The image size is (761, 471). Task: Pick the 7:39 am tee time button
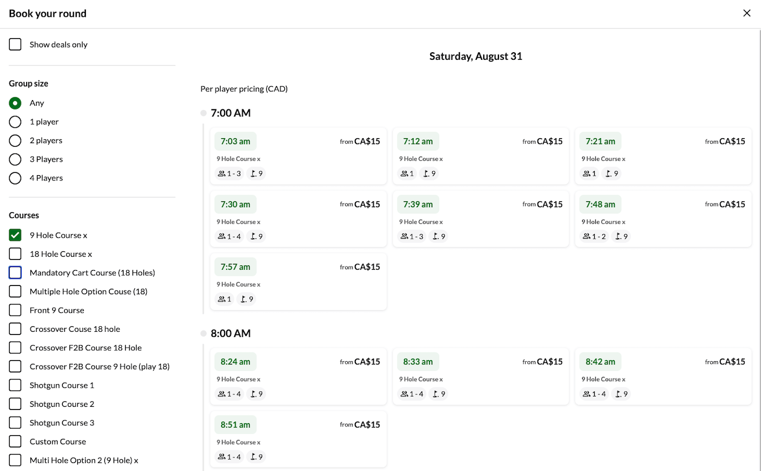tap(417, 204)
